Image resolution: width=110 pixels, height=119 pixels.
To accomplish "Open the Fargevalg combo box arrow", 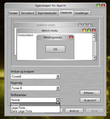I will click(58, 88).
